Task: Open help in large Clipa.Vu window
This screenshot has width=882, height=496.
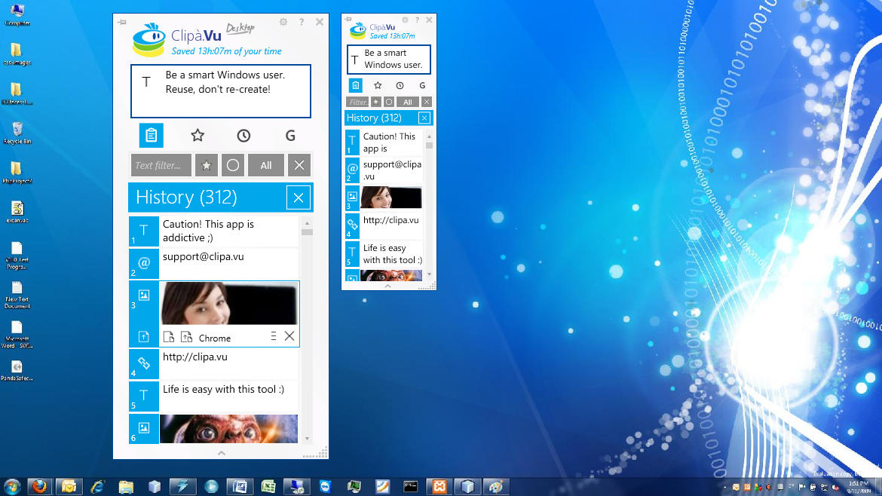Action: pos(302,22)
